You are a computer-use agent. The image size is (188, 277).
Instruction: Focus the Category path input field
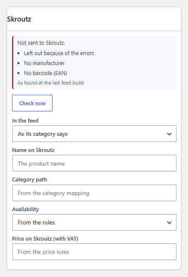[x=94, y=193]
